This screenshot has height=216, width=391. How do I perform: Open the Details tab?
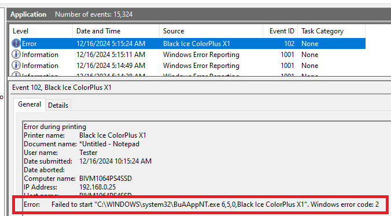click(58, 105)
